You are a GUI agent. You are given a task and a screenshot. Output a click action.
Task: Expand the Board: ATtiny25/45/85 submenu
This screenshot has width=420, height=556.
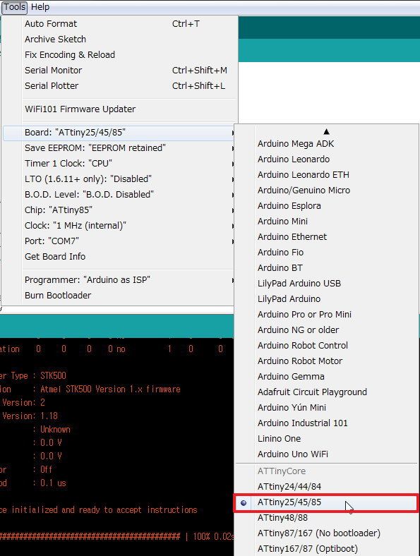click(119, 133)
